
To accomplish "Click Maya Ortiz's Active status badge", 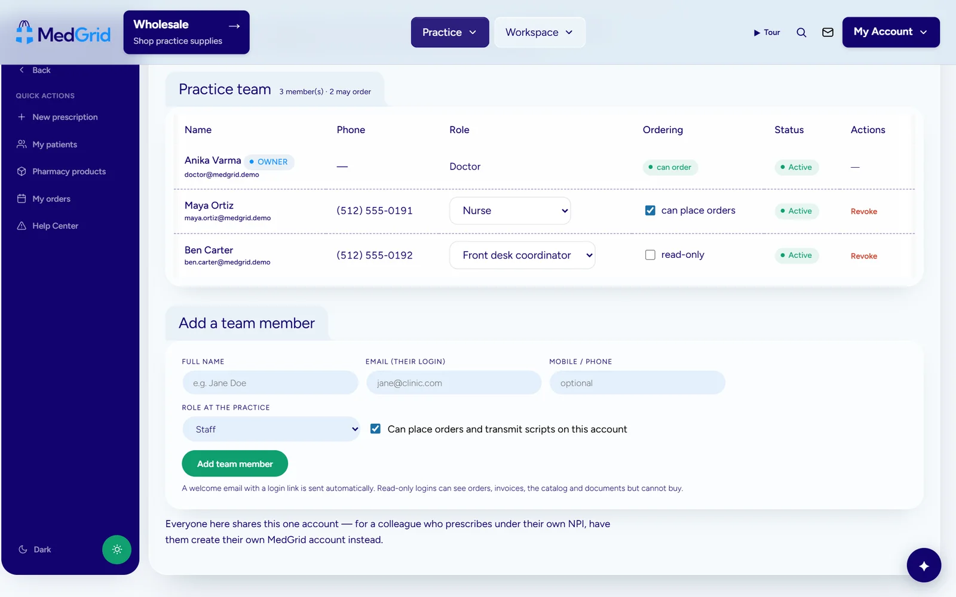I will tap(796, 211).
